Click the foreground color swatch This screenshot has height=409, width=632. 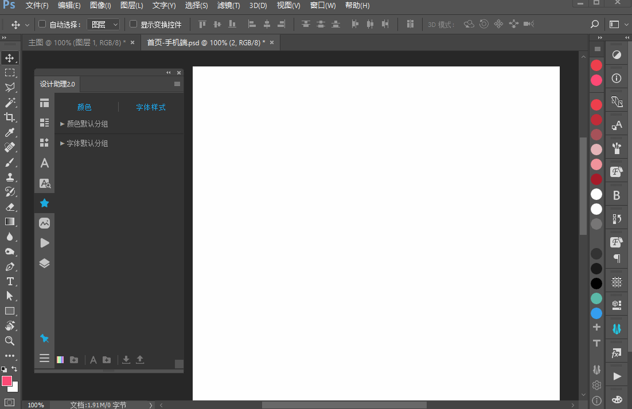[7, 381]
